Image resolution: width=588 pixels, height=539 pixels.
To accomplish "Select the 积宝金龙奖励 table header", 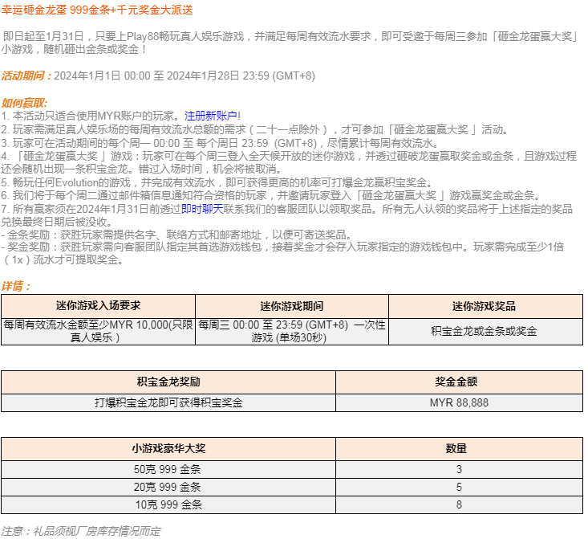I will coord(168,382).
